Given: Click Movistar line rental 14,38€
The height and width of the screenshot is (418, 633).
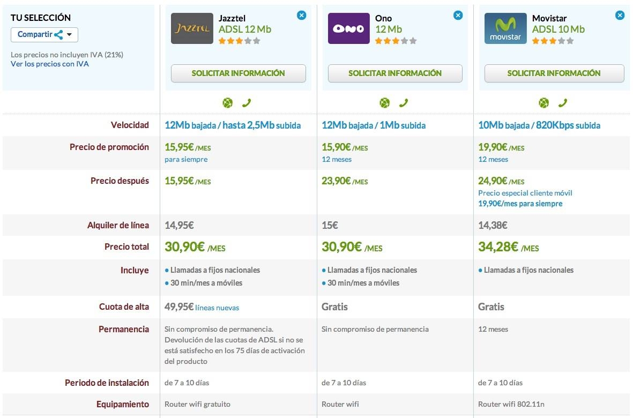Looking at the screenshot, I should pos(493,225).
